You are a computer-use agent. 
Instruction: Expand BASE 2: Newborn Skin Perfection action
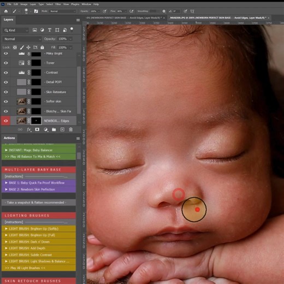pyautogui.click(x=6, y=190)
